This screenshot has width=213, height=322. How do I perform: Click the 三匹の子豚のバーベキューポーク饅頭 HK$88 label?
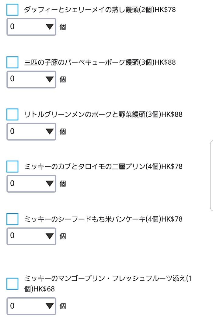[100, 62]
